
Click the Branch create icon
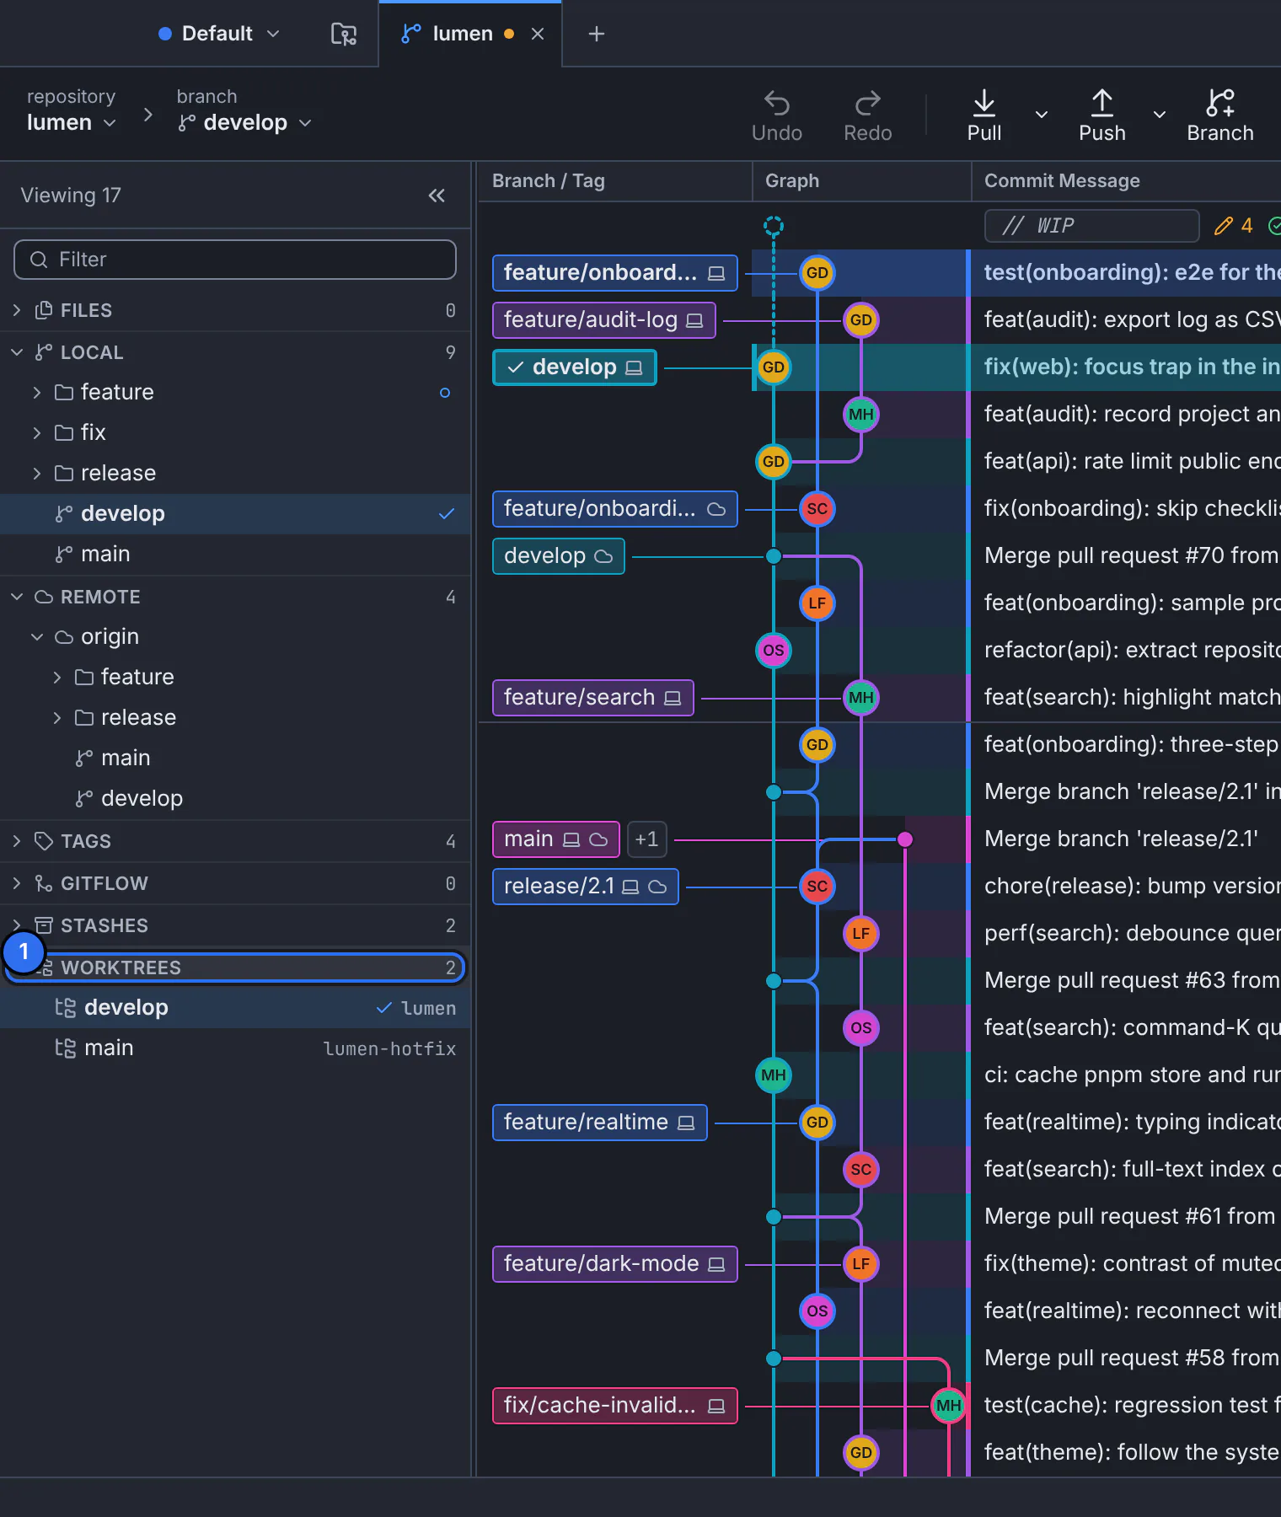click(x=1219, y=103)
